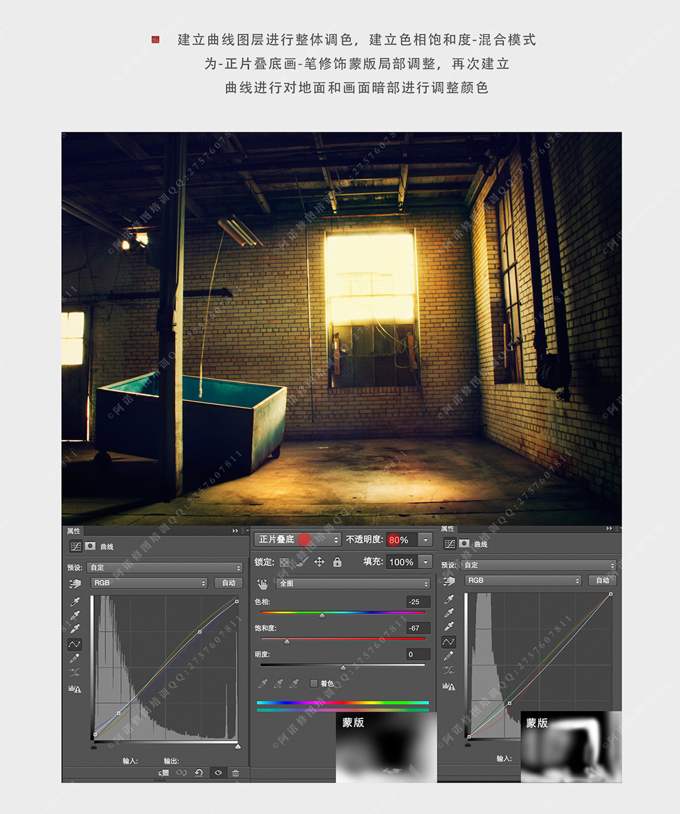Screen dimensions: 680x814
Task: Click the right curves 蒙版 mask thumbnail
Action: 571,747
